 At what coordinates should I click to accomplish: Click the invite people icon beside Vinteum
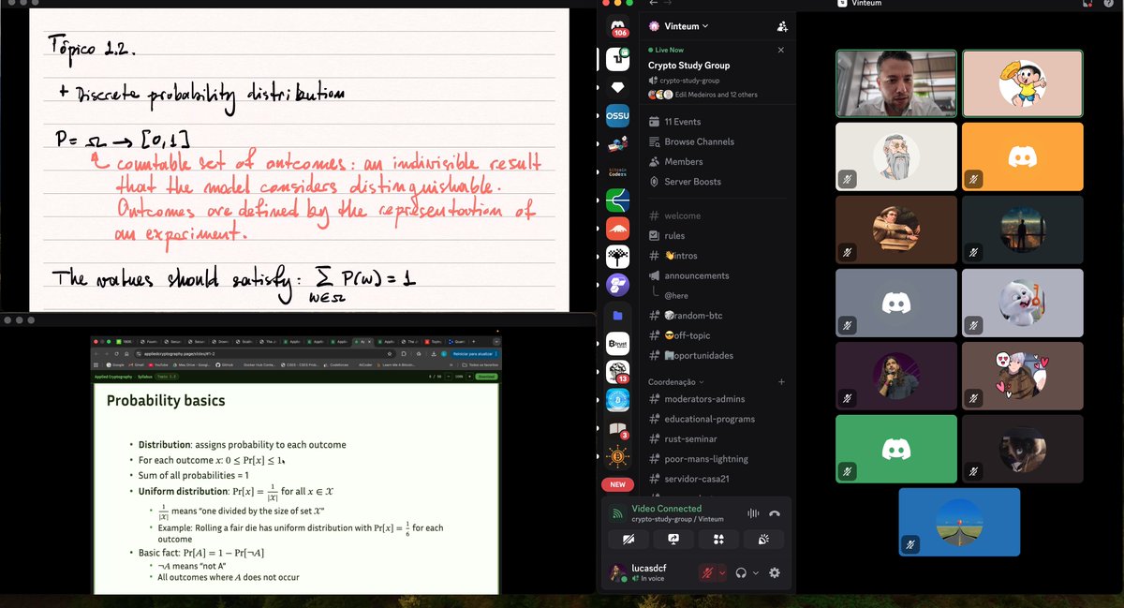(781, 26)
